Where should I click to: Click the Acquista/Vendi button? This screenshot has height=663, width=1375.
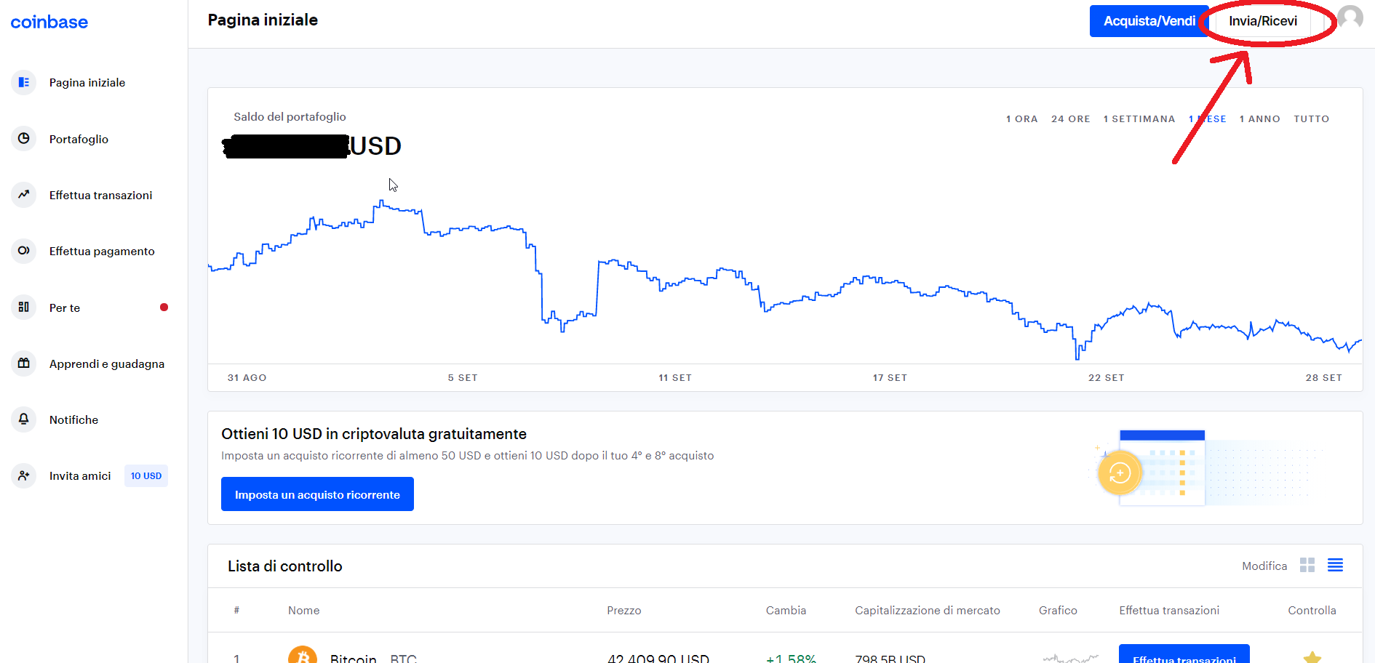coord(1149,21)
